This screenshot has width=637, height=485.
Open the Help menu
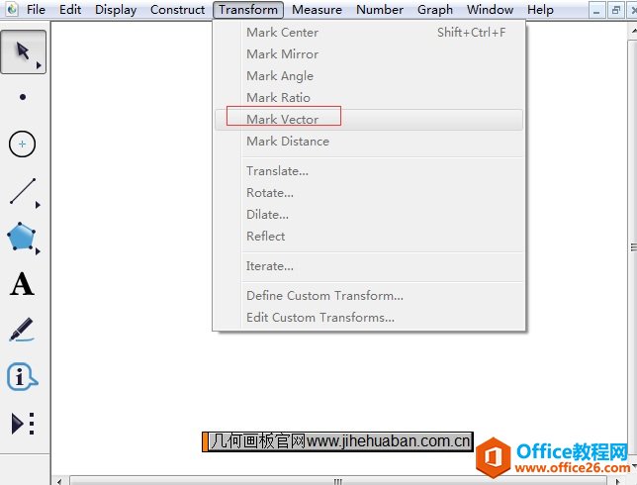coord(540,9)
